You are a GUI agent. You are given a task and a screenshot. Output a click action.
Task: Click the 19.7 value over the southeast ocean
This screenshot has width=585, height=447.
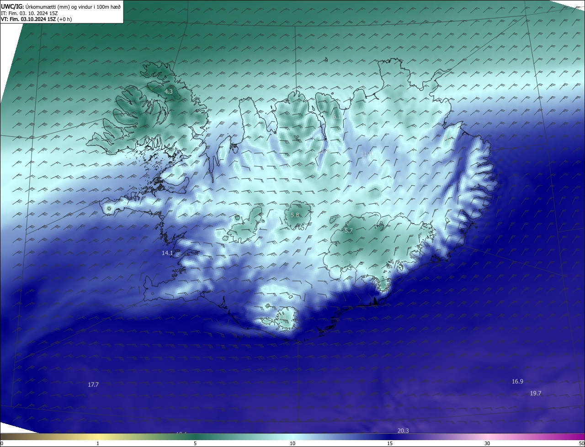point(536,394)
